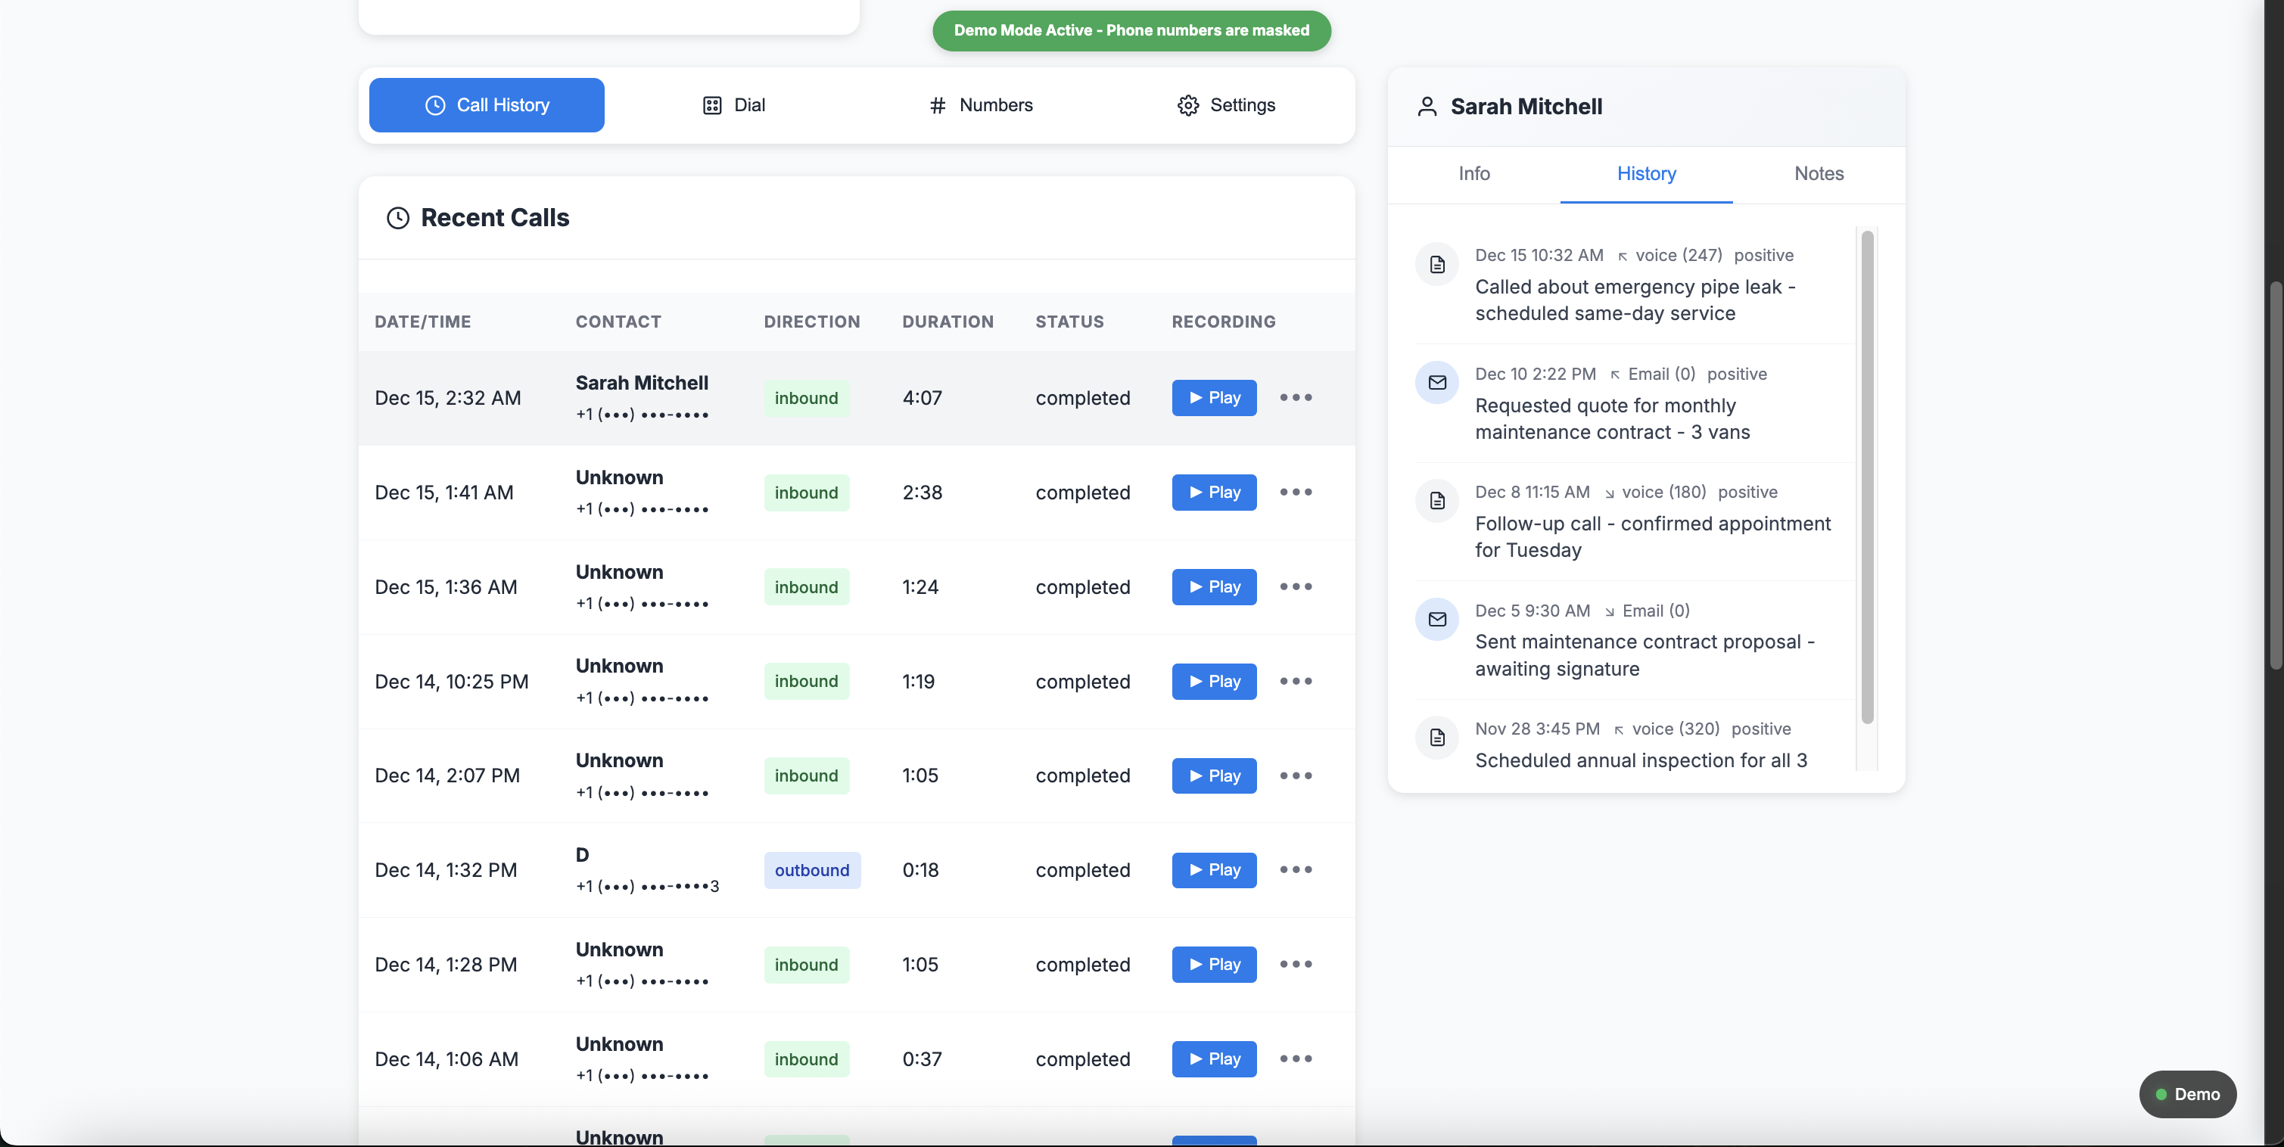The width and height of the screenshot is (2284, 1147).
Task: Open the Settings gear icon
Action: [x=1189, y=104]
